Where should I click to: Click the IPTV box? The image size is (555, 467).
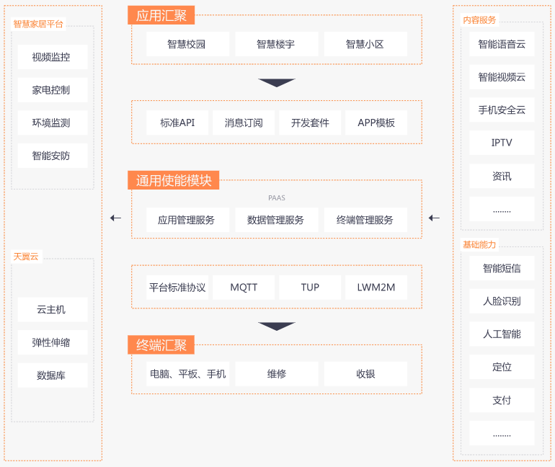click(502, 143)
